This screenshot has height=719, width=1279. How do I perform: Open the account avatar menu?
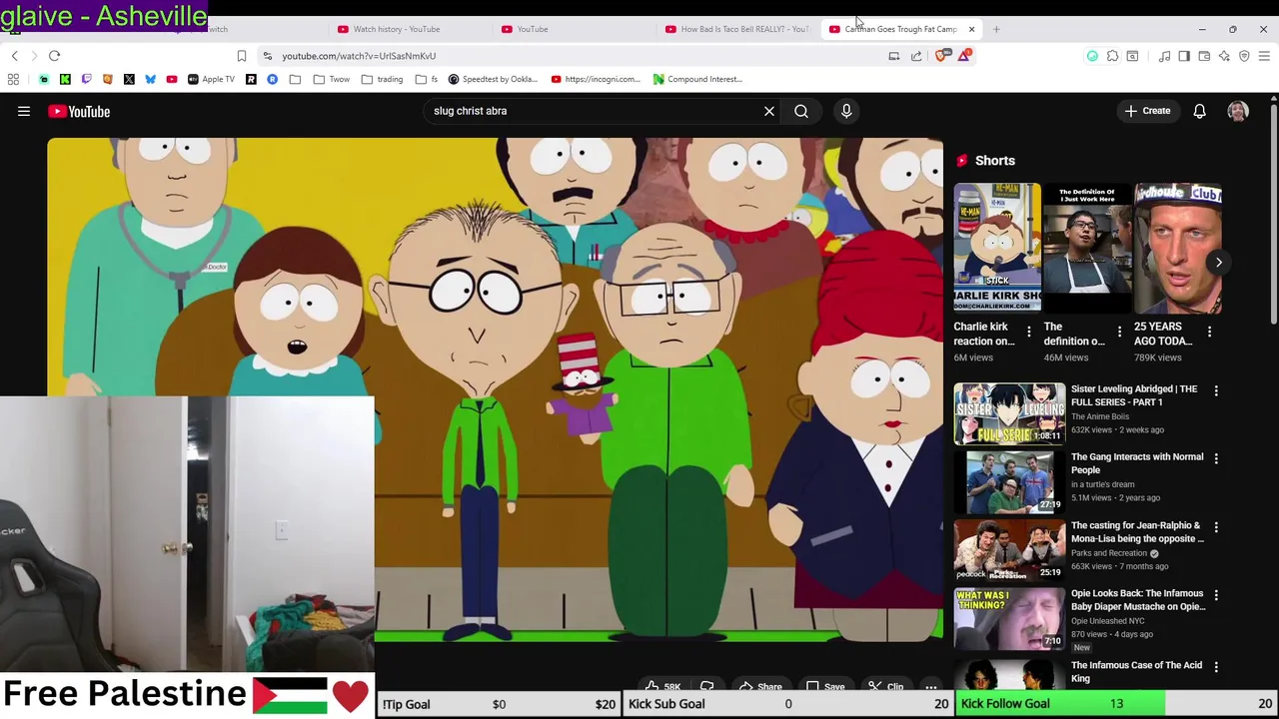pos(1238,111)
